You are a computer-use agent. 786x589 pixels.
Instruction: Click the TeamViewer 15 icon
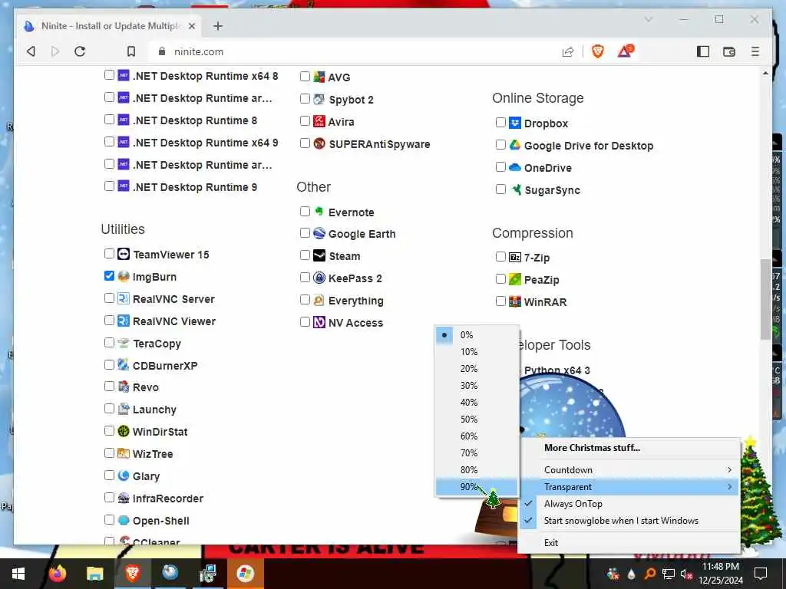(124, 254)
